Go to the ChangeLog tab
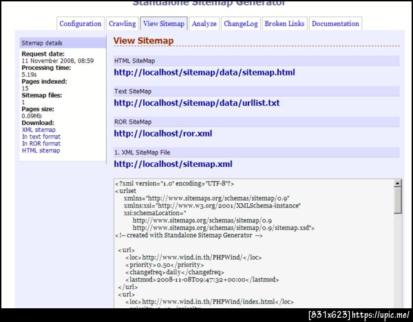Viewport: 413px width, 322px height. coord(241,23)
